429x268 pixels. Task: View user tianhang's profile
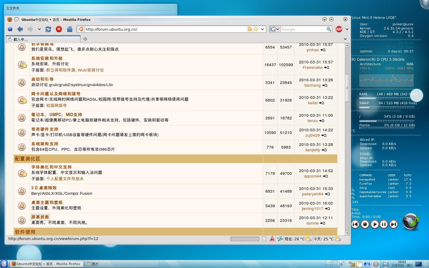tap(313, 85)
